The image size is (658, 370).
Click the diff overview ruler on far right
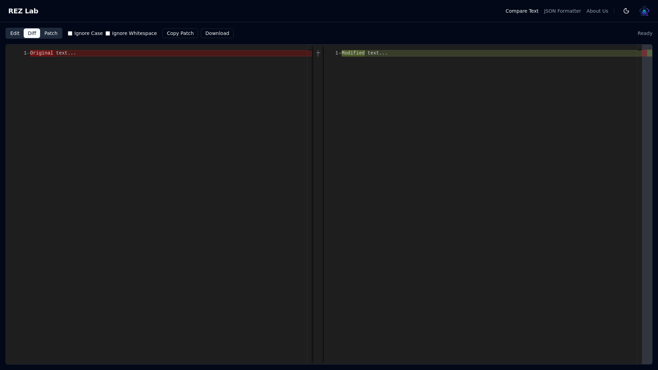(647, 204)
